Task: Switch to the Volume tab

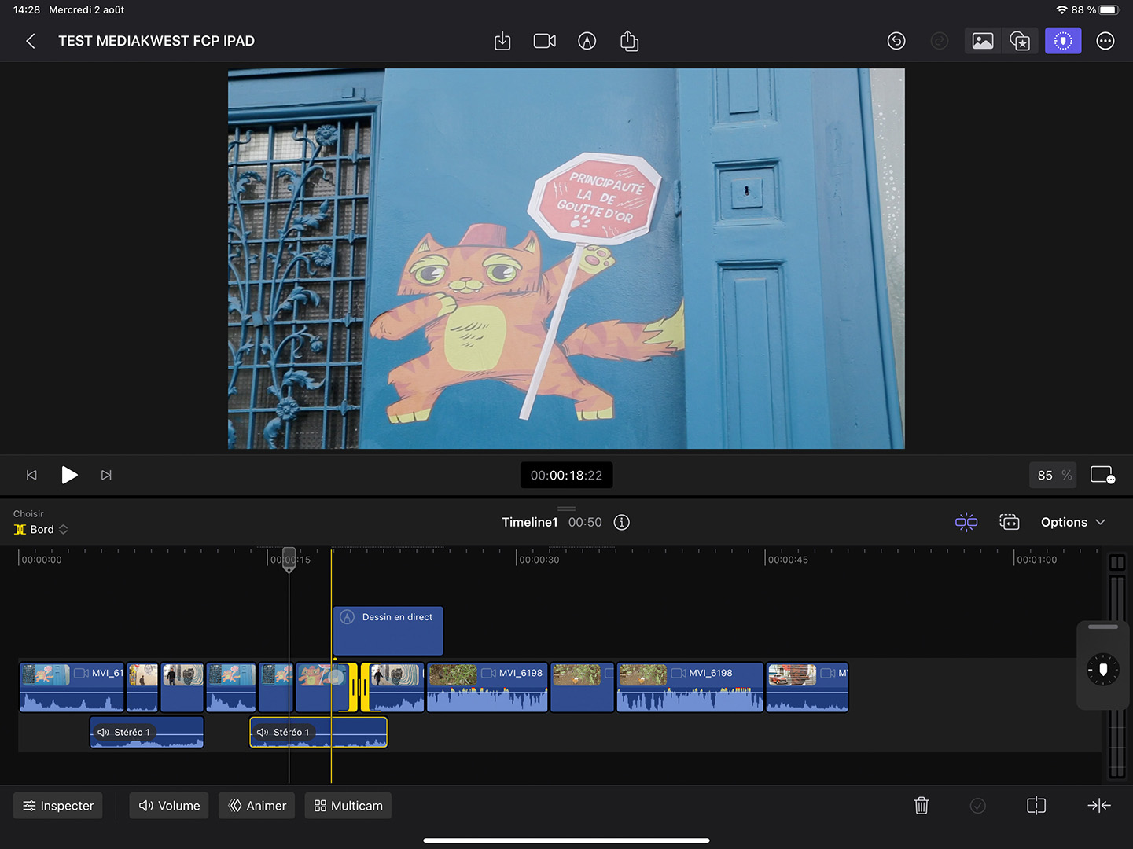Action: [x=169, y=806]
